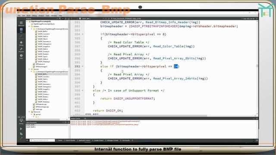Open DADIP_Utility.c in Sources
Viewport: 276px width, 155px height.
pos(43,99)
